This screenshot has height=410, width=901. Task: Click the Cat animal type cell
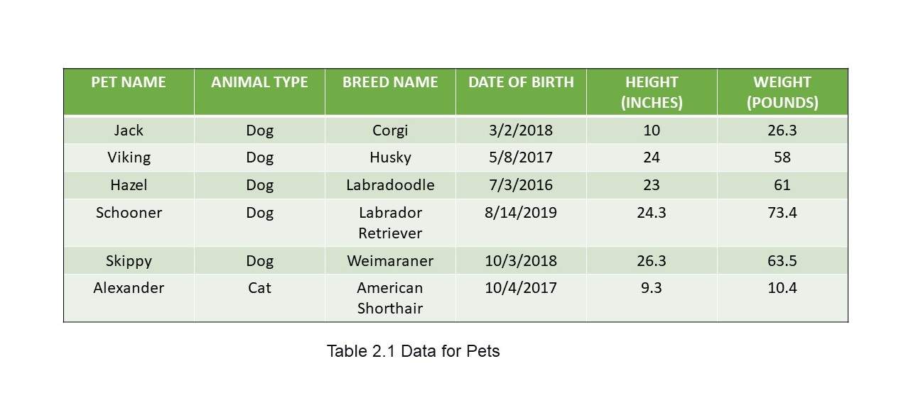pos(259,298)
